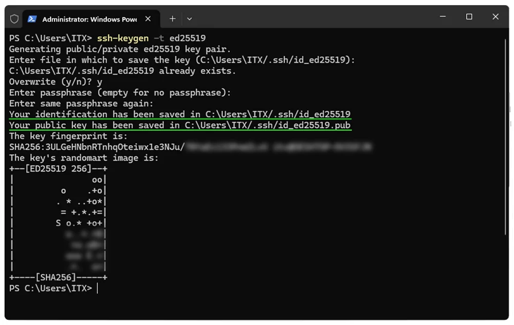514x325 pixels.
Task: Click the cursor at the last prompt
Action: pos(97,288)
